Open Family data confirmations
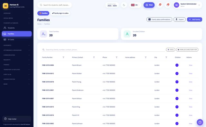Screen dimensions: 206x127 click(159, 19)
